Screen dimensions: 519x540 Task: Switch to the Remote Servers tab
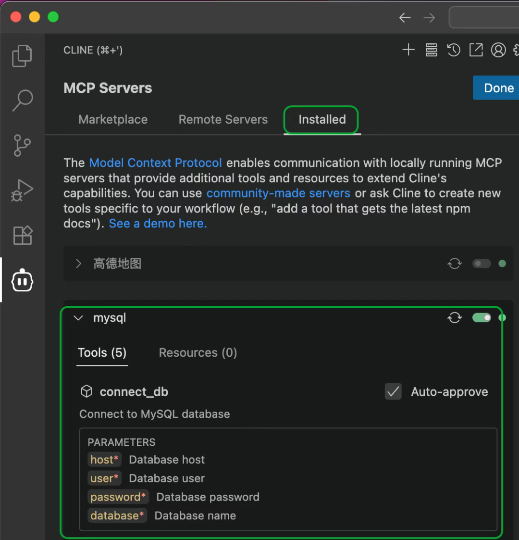223,119
